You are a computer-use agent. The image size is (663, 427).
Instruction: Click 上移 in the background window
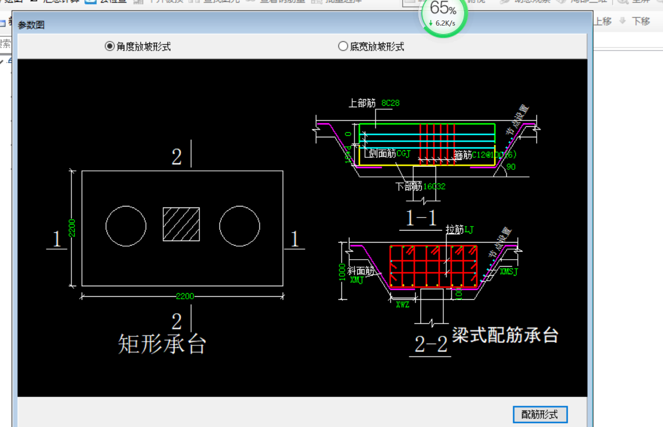[602, 21]
